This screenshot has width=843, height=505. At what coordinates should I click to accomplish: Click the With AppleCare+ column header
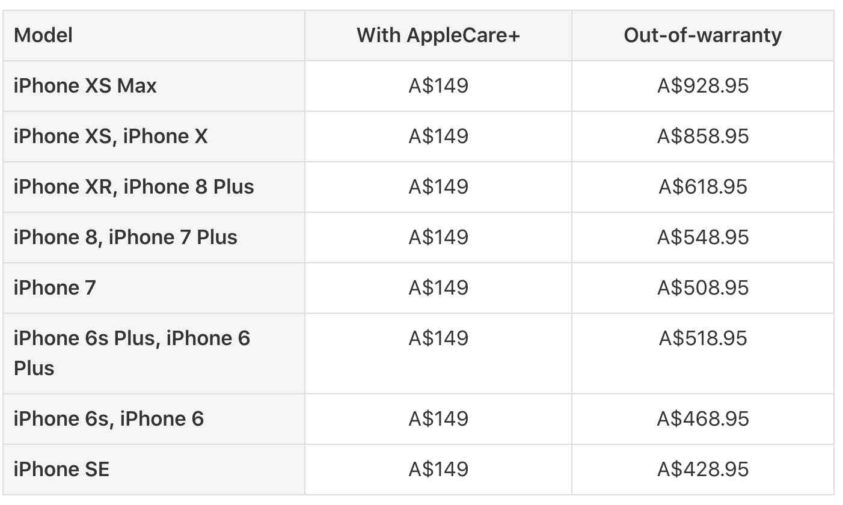coord(438,35)
